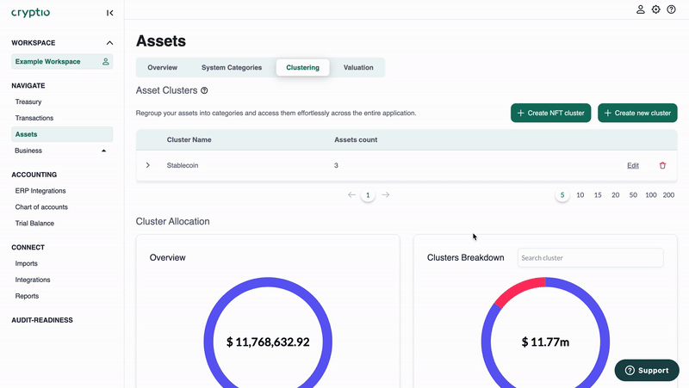Click the Cluster Name column header

tap(189, 139)
